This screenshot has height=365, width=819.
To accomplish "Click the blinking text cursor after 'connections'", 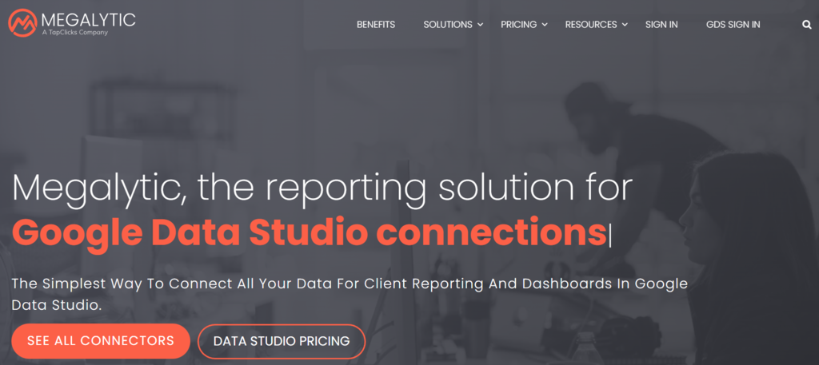I will pyautogui.click(x=609, y=235).
